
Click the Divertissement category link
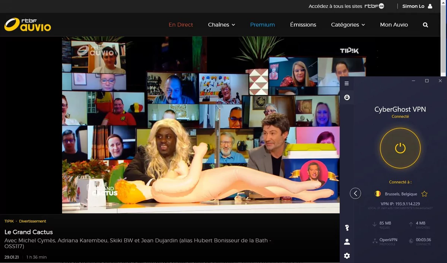point(32,221)
